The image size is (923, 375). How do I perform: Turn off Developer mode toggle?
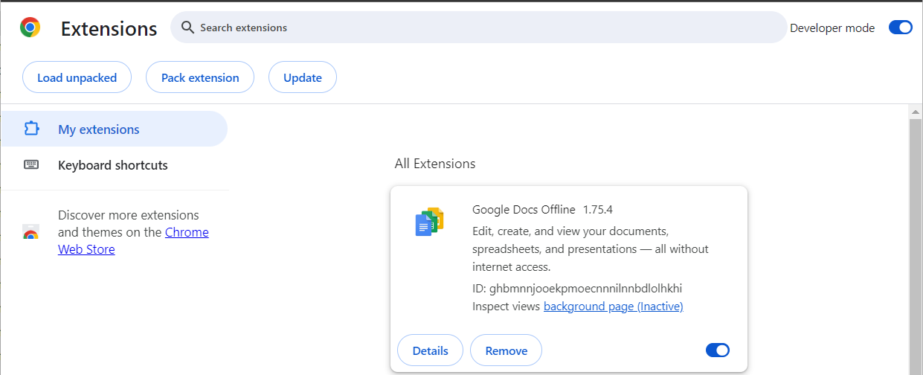[900, 28]
